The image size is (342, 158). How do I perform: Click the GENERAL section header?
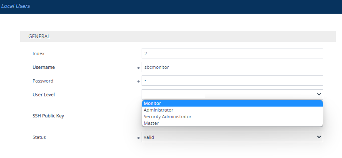click(x=178, y=36)
